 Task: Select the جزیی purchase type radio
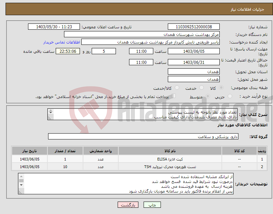(x=230, y=96)
